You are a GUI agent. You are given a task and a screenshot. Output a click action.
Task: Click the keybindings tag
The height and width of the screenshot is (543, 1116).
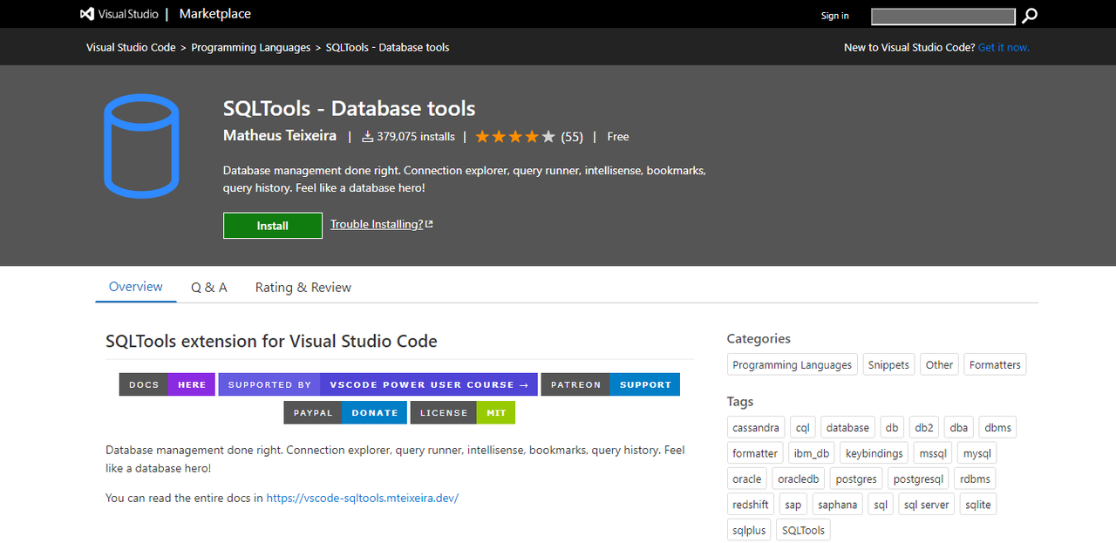pos(874,453)
